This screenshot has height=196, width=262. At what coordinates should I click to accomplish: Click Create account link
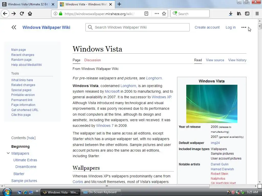tap(207, 27)
